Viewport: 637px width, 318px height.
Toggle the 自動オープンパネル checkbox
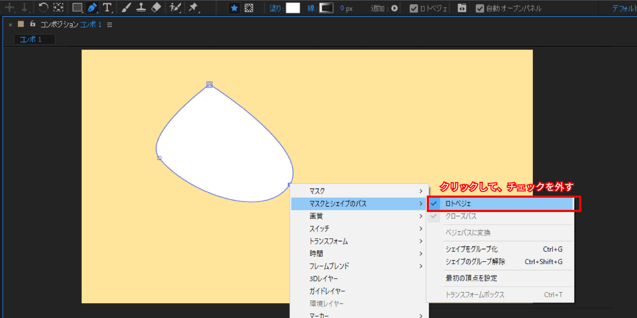(x=480, y=8)
